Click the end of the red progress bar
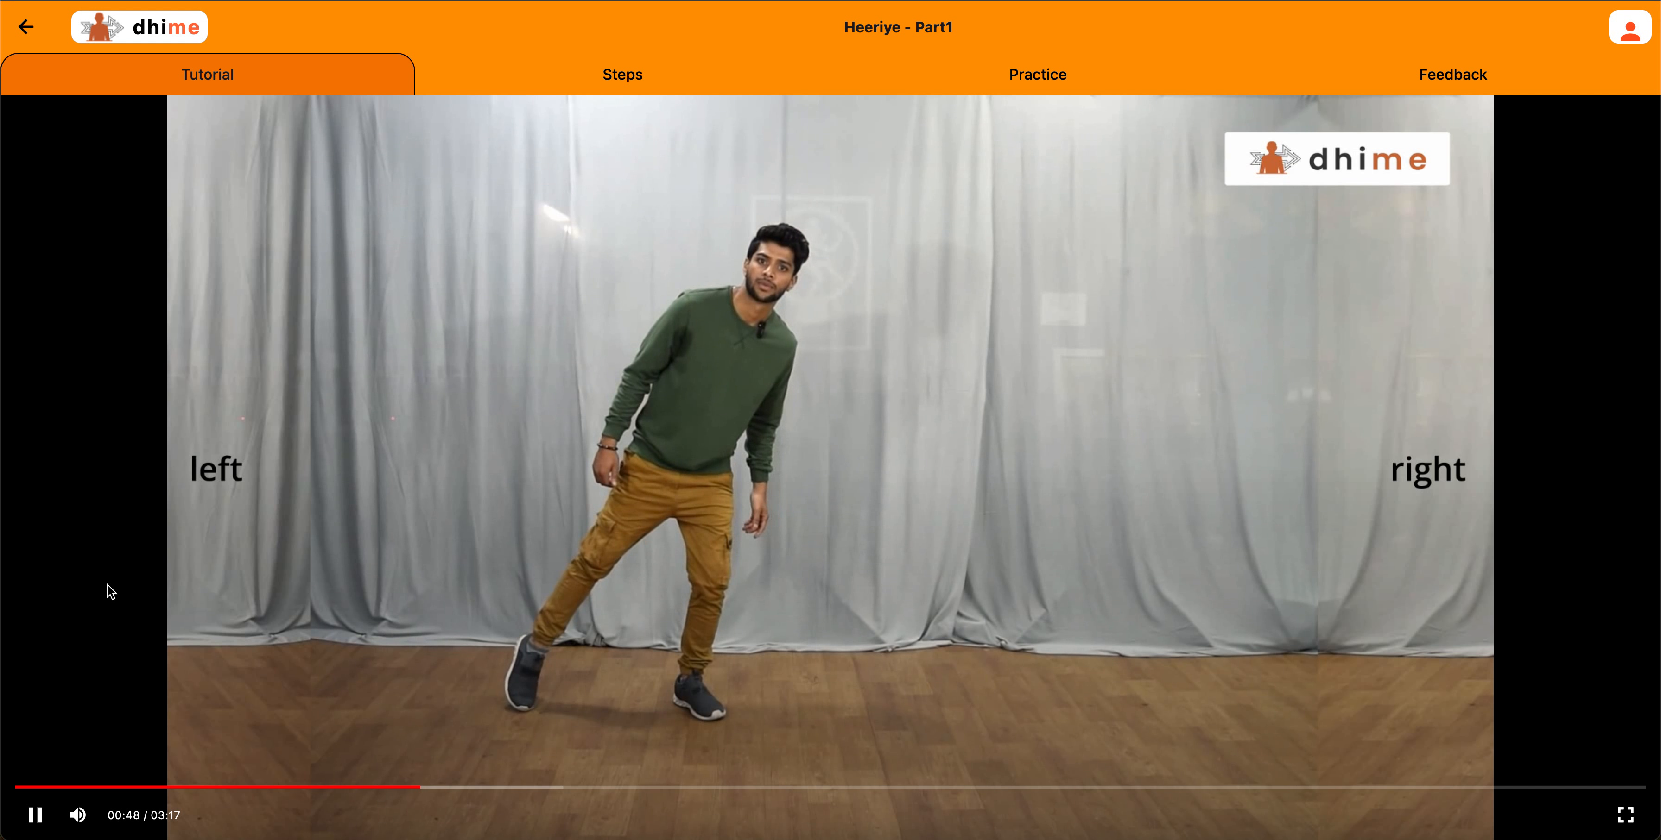 [419, 787]
